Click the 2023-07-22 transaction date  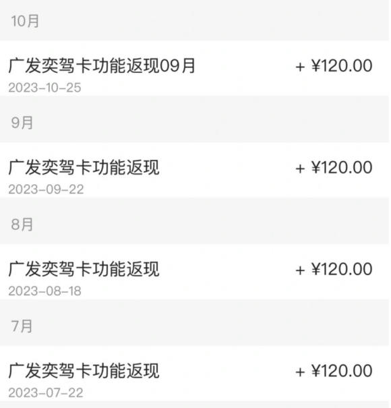click(46, 393)
